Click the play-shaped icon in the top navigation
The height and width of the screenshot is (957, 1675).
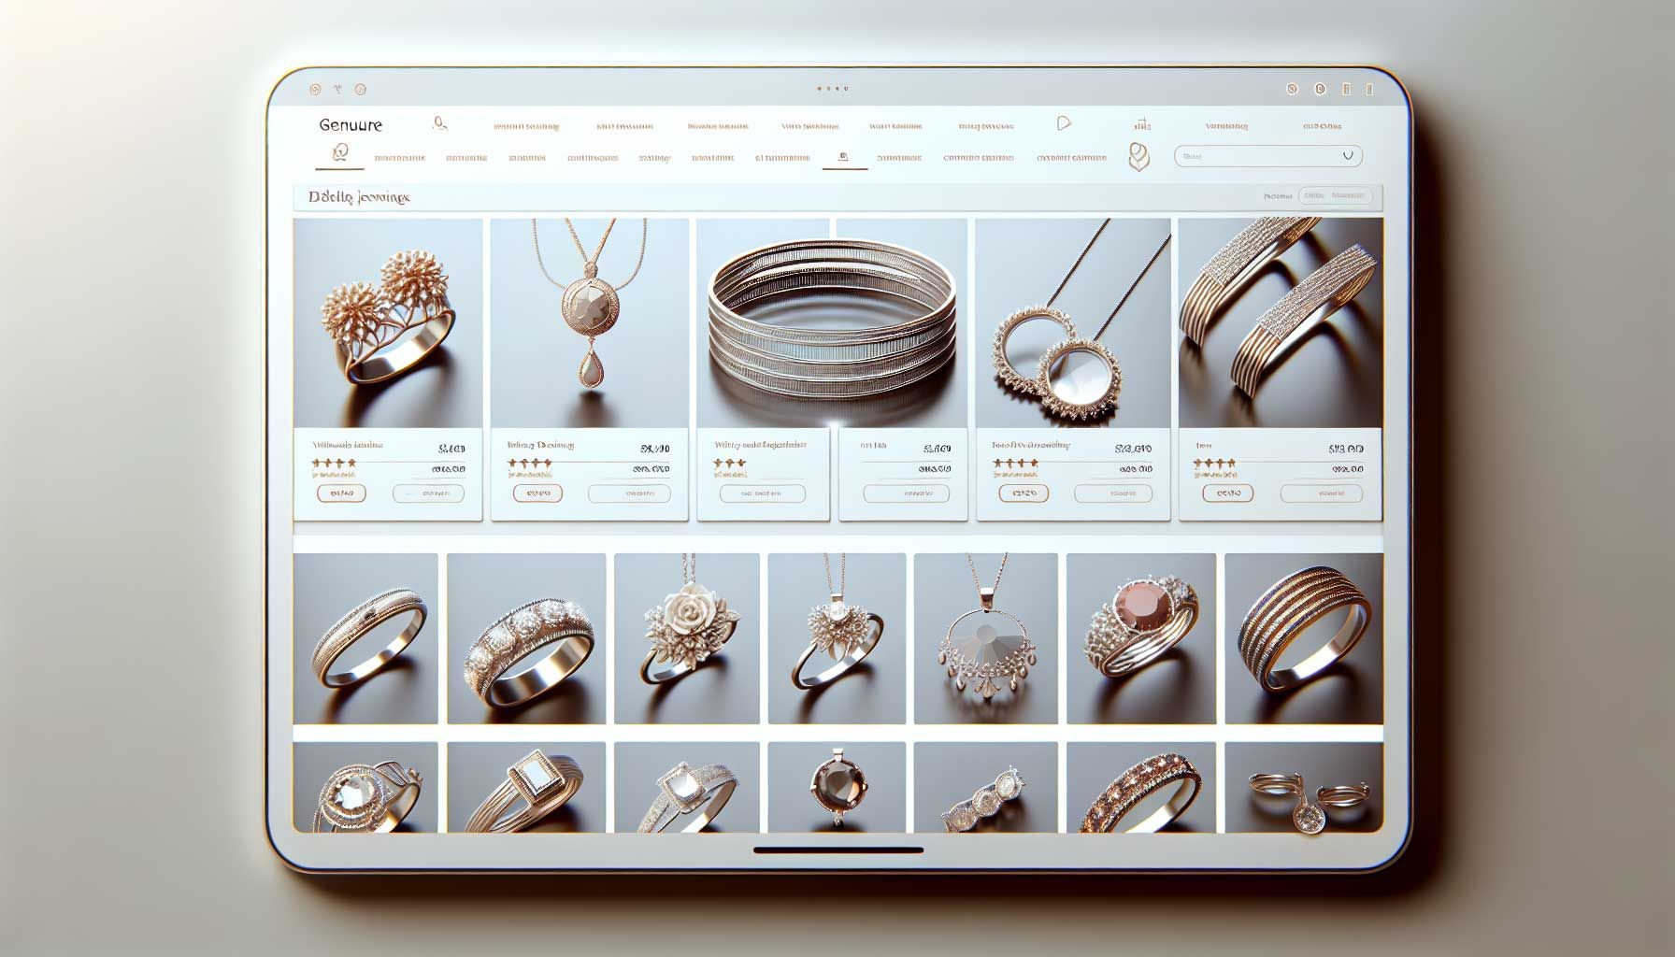pyautogui.click(x=1064, y=123)
